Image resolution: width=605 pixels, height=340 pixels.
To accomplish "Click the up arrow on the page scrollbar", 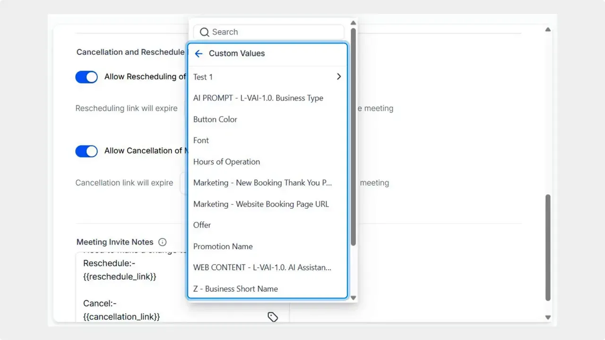I will point(548,29).
